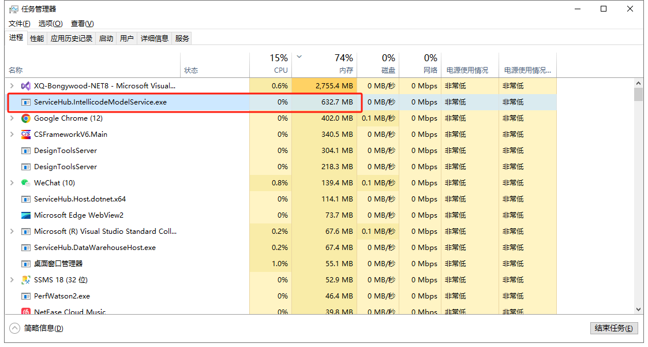This screenshot has height=347, width=648.
Task: Expand the SSMS 18 (32 位) group
Action: point(12,280)
